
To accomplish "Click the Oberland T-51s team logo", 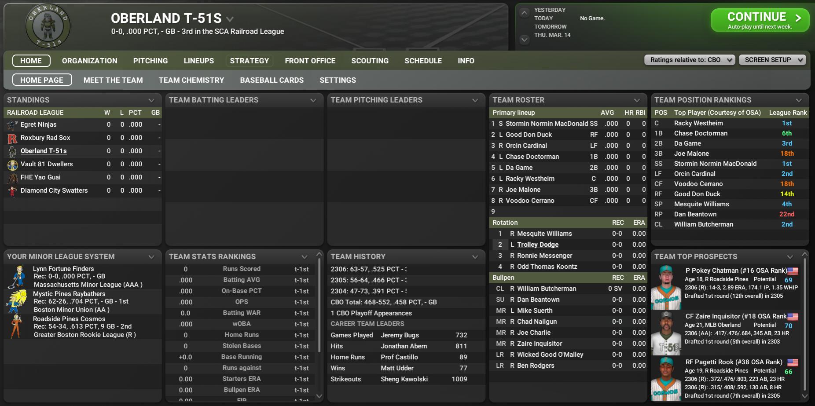I will (48, 26).
